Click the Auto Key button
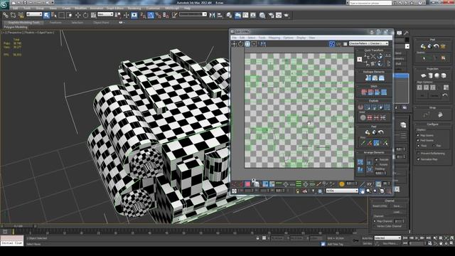The height and width of the screenshot is (256, 455). [x=367, y=238]
